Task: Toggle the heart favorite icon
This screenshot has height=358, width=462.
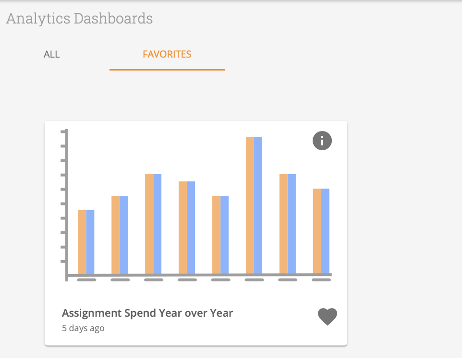Action: point(328,317)
